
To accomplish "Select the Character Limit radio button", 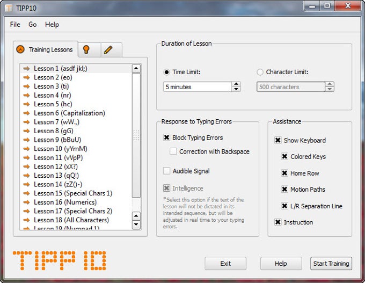I will pyautogui.click(x=260, y=72).
